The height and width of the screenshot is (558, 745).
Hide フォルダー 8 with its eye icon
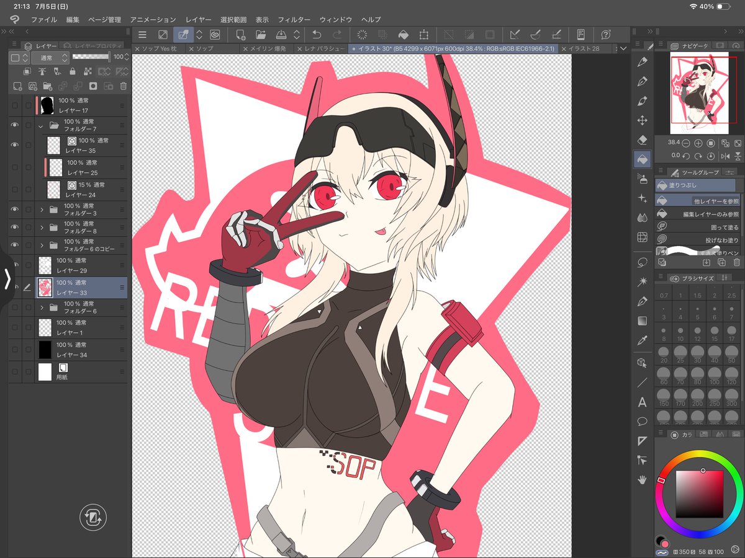click(15, 228)
